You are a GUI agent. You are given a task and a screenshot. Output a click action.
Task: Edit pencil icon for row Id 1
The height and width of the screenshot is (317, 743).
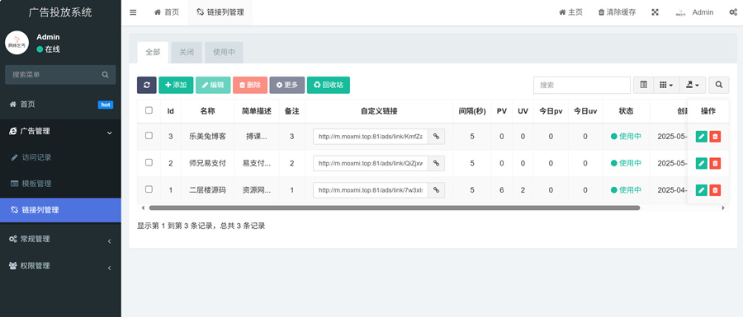click(701, 190)
